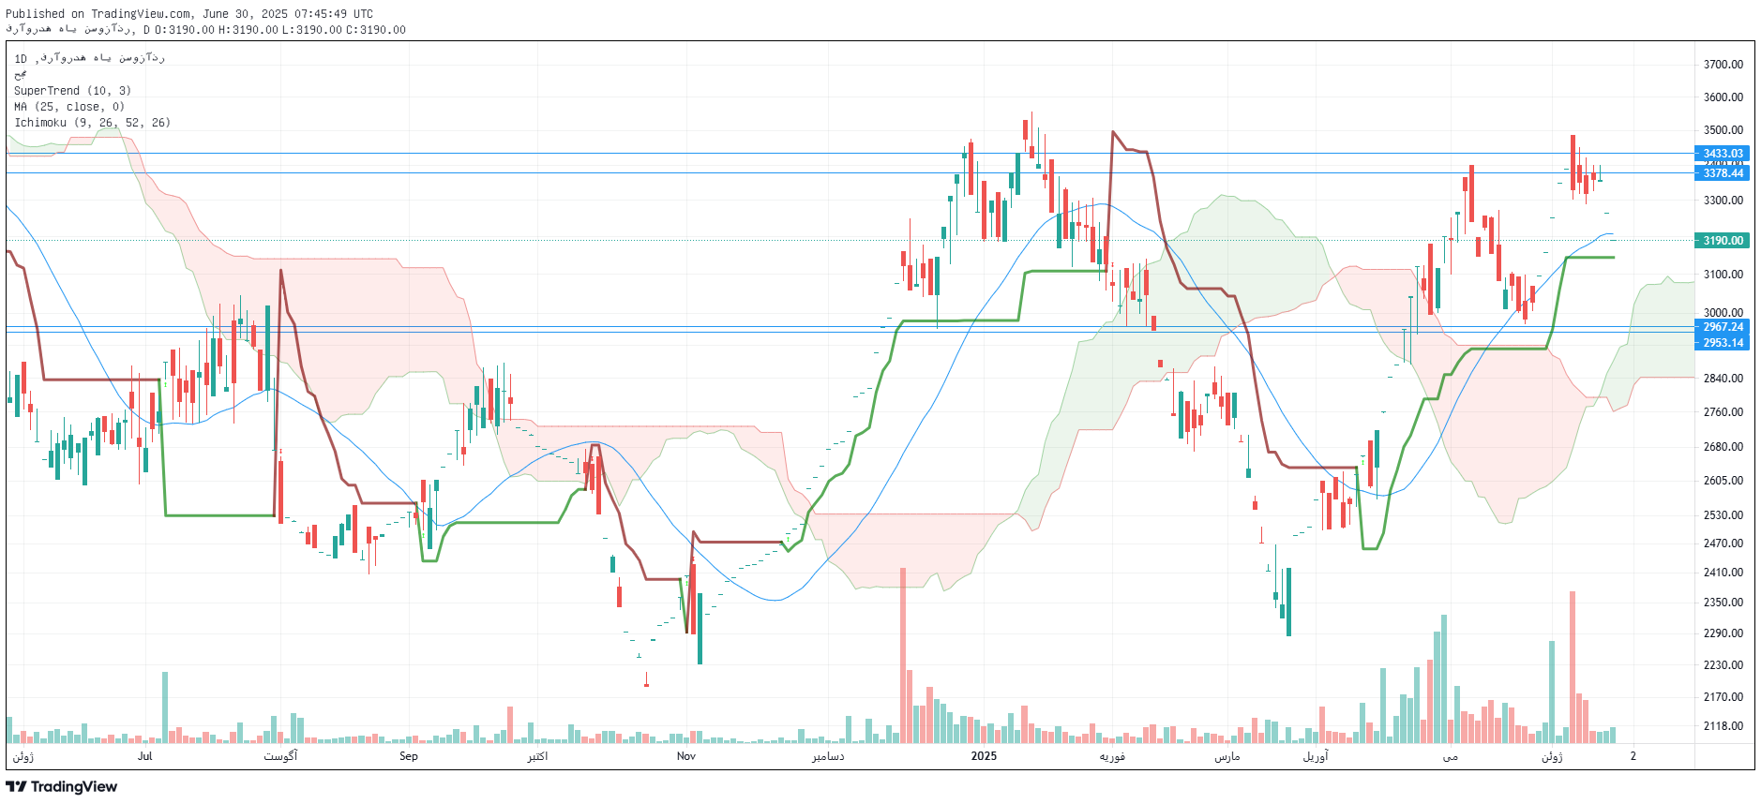Screen dimensions: 1761x804
Task: Click the blue 2967.24 price label
Action: 1723,327
